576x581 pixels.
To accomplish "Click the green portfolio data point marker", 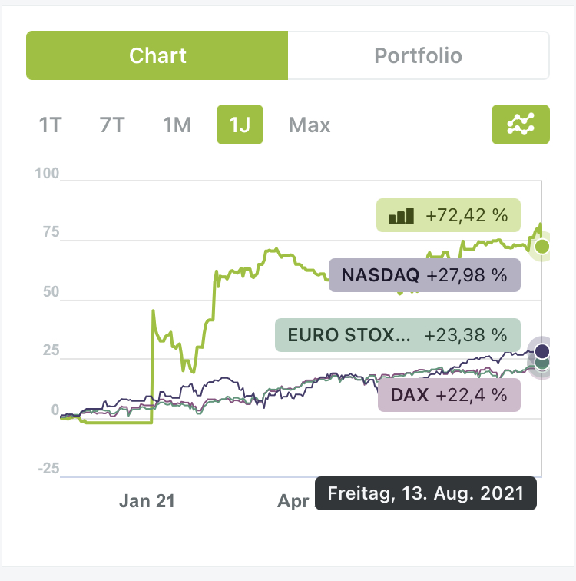I will coord(542,246).
